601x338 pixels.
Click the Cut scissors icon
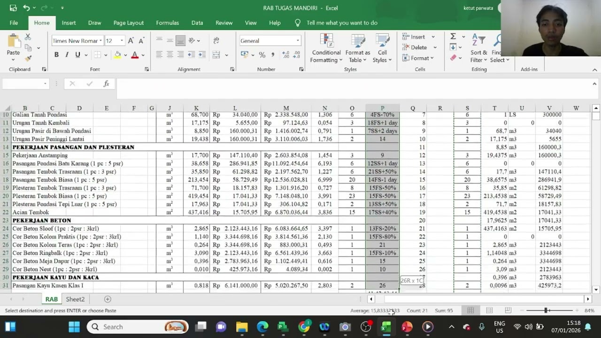pos(28,37)
